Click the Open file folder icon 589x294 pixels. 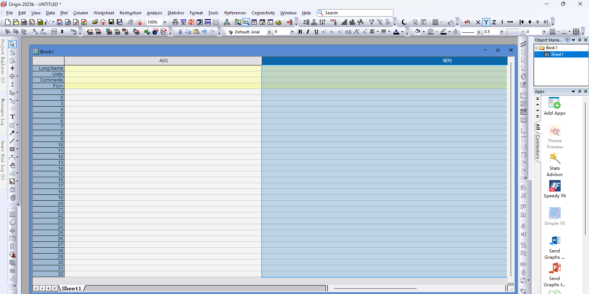[x=95, y=22]
